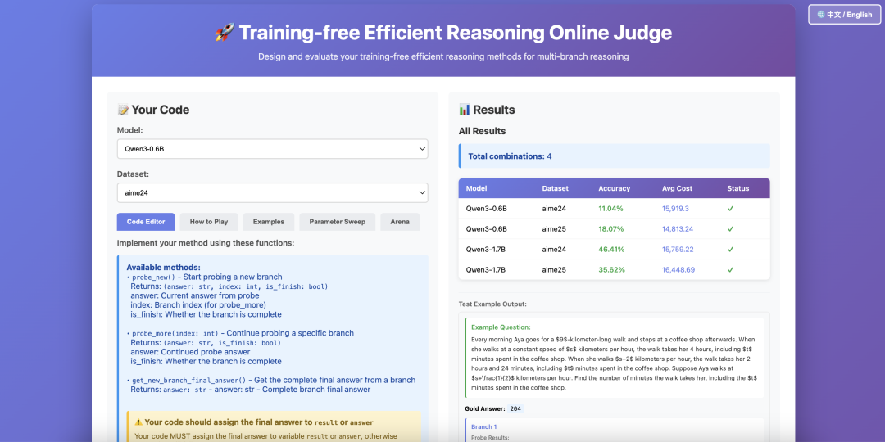Click the rocket icon in the page title

(224, 33)
